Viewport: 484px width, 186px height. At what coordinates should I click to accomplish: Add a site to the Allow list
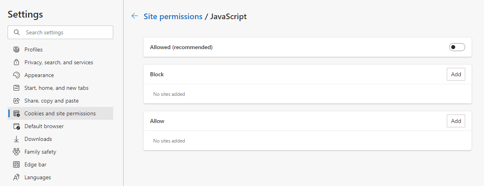(456, 121)
